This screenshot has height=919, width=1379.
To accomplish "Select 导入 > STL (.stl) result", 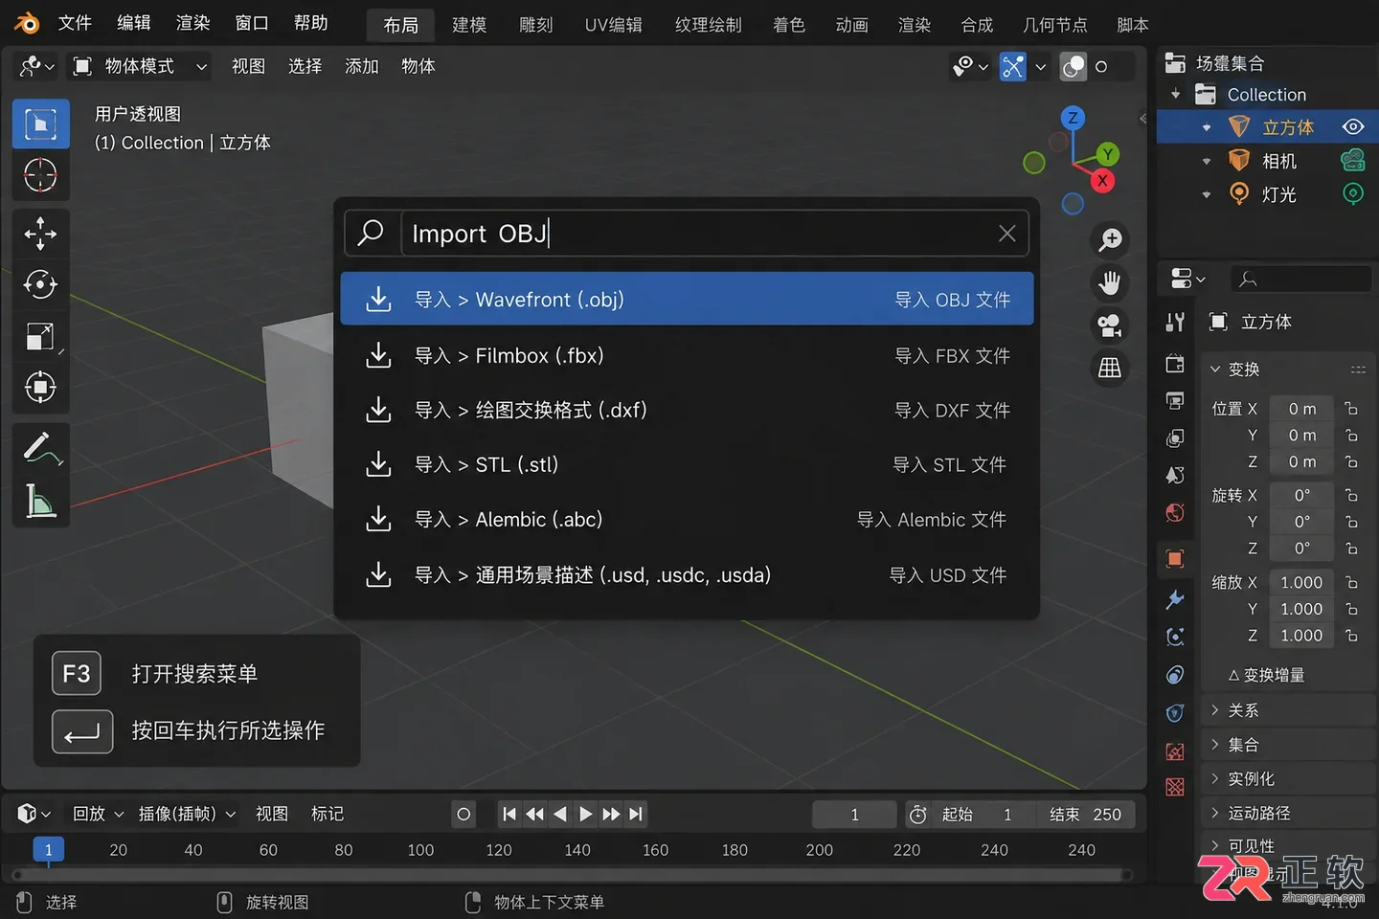I will point(687,465).
